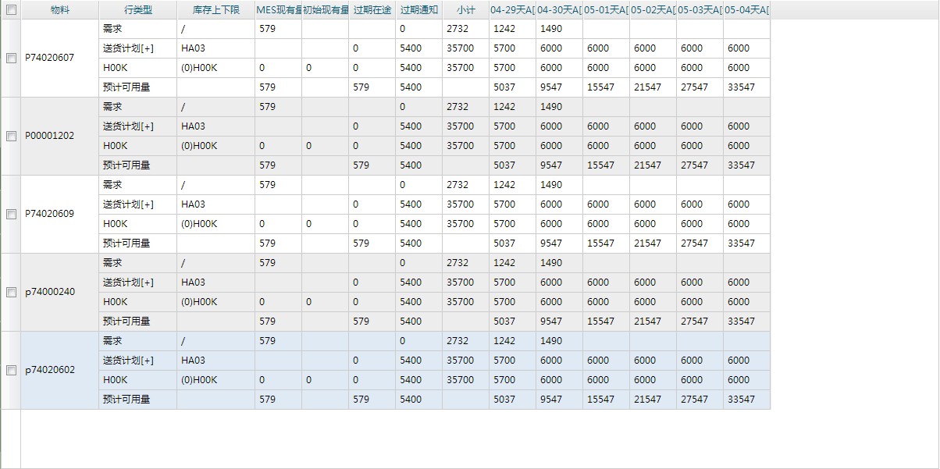Select checkbox for row P00001202
Image resolution: width=940 pixels, height=469 pixels.
pos(11,136)
